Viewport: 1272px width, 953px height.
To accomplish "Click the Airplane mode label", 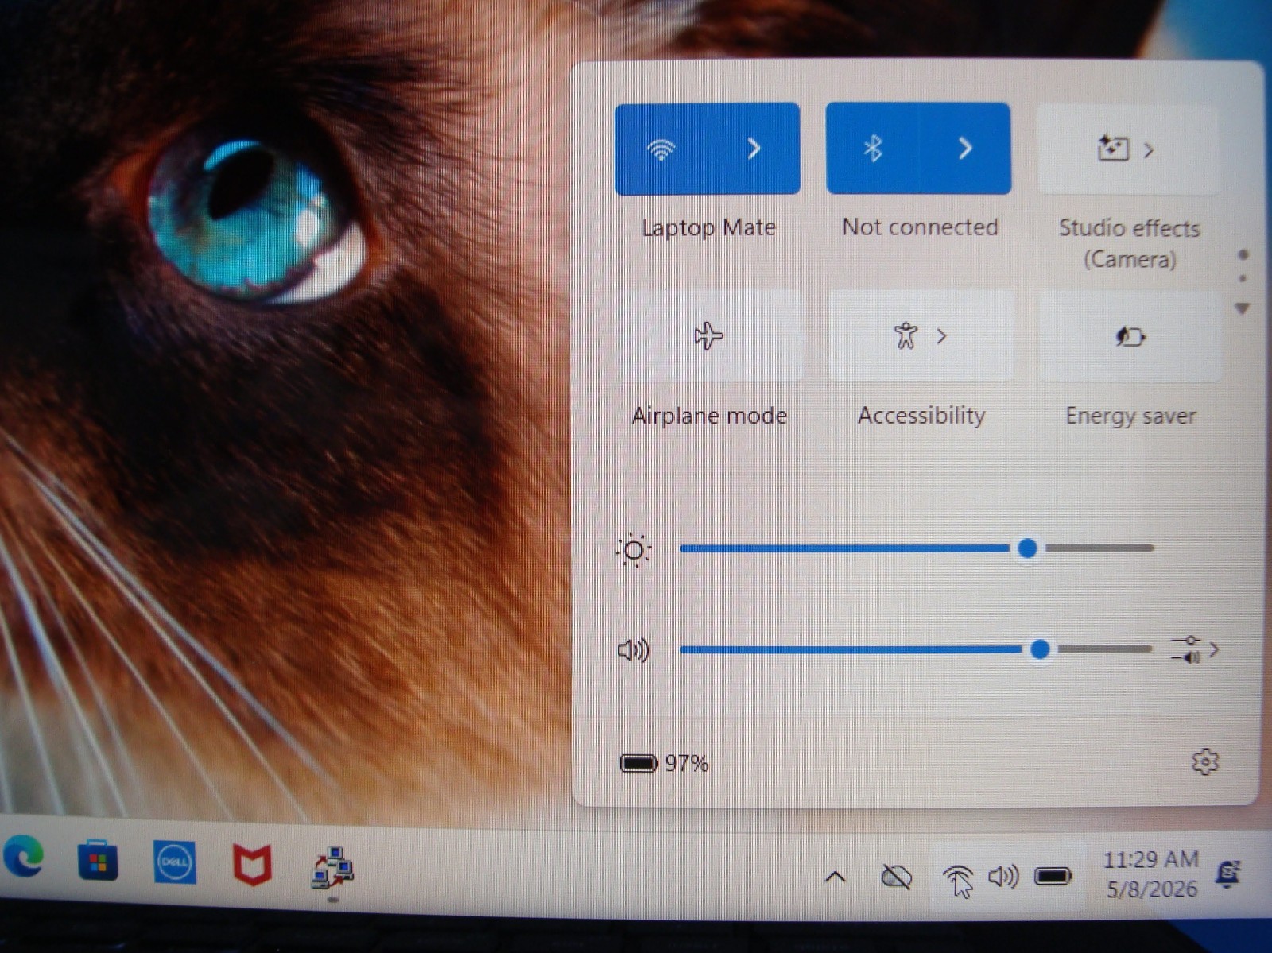I will [709, 416].
